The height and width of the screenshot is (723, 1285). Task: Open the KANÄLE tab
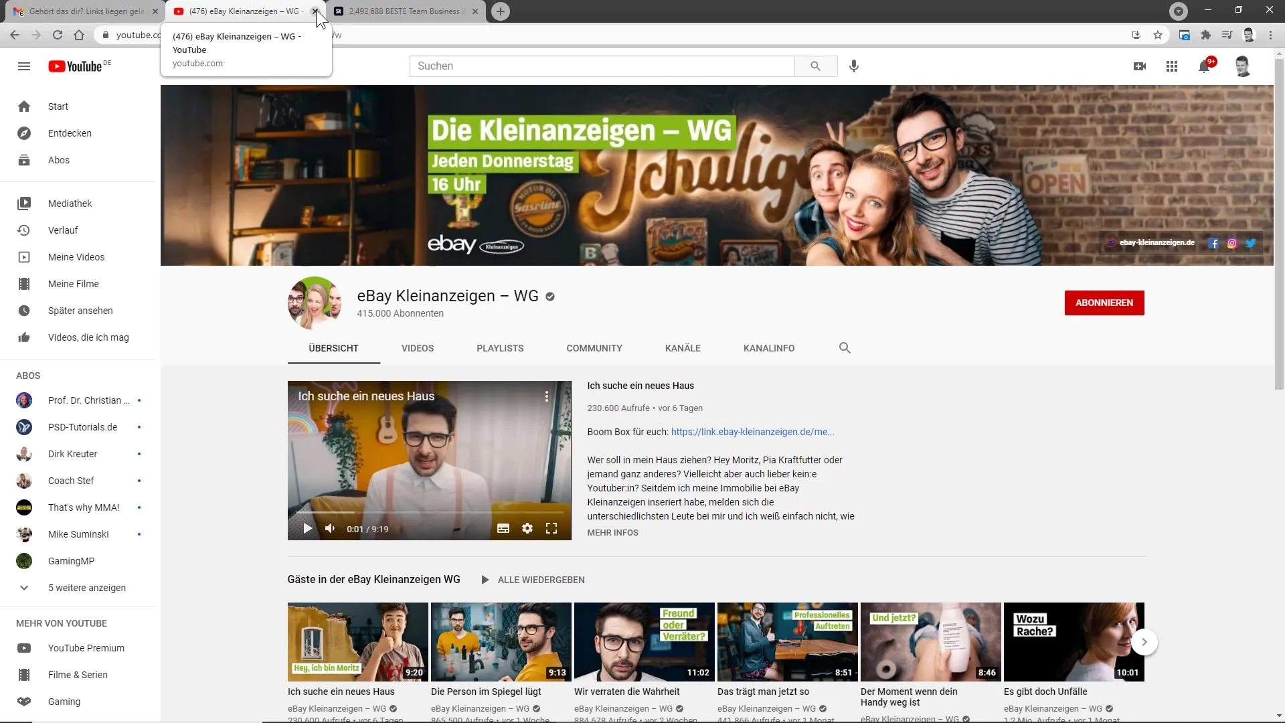(683, 348)
